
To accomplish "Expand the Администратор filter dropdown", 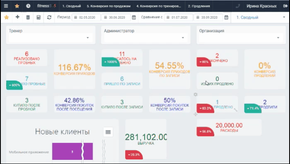I will point(146,38).
